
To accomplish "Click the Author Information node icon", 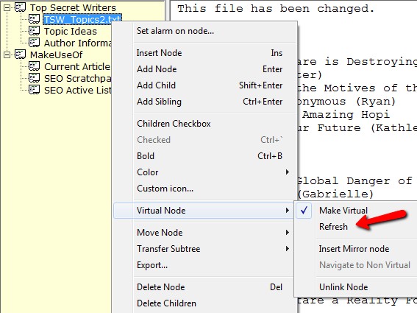I will (35, 43).
